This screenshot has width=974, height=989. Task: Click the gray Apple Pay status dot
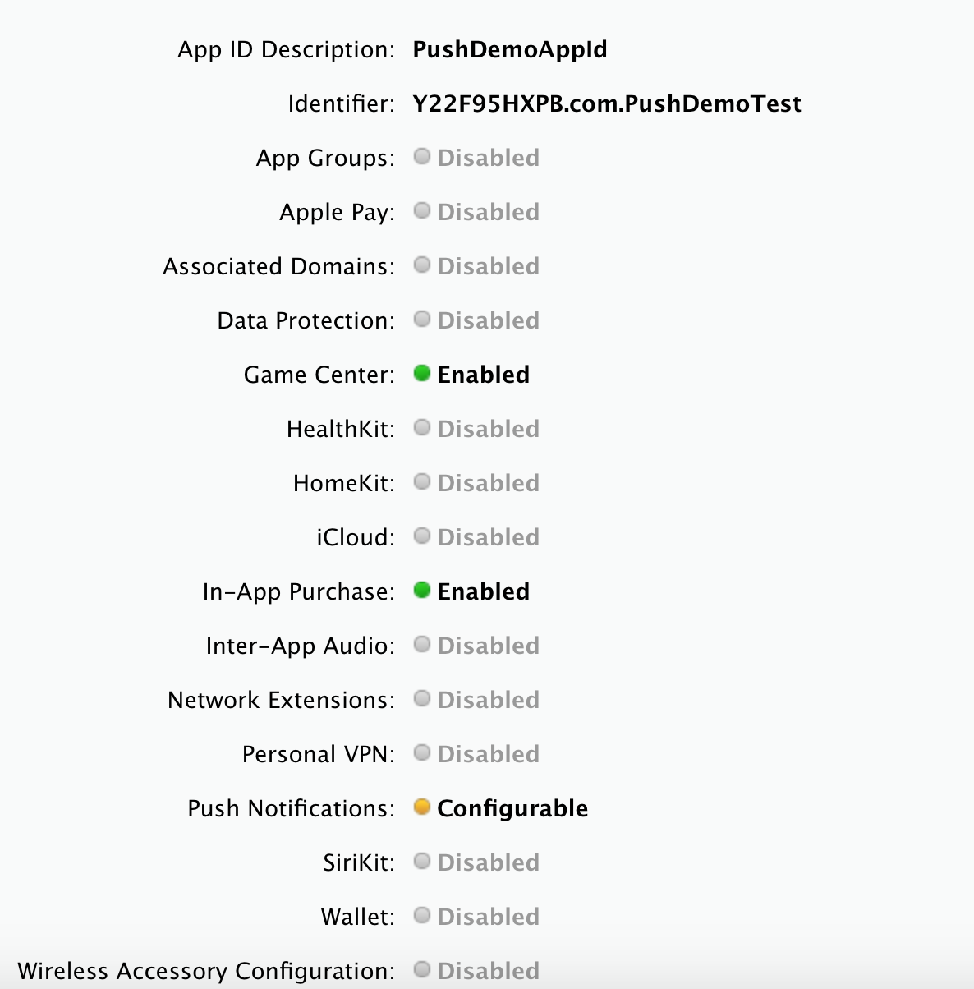pyautogui.click(x=422, y=211)
